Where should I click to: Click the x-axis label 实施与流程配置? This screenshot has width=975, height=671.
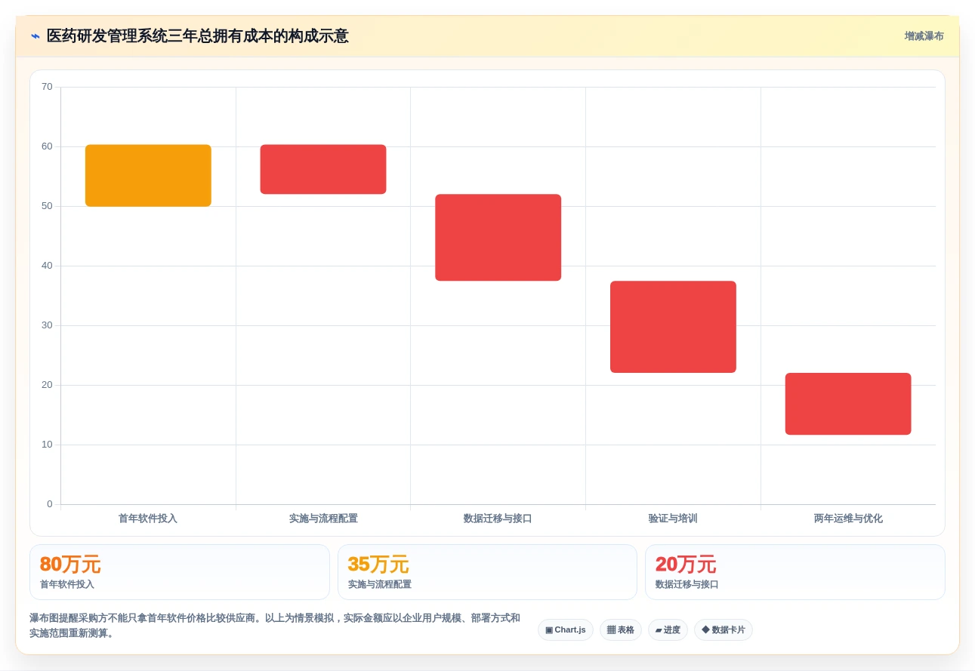coord(323,519)
